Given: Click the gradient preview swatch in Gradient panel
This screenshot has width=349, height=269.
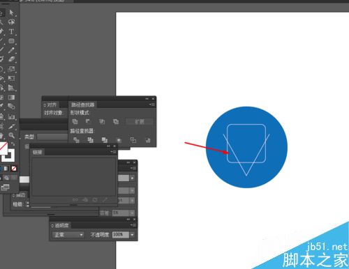Looking at the screenshot, I should click(24, 179).
